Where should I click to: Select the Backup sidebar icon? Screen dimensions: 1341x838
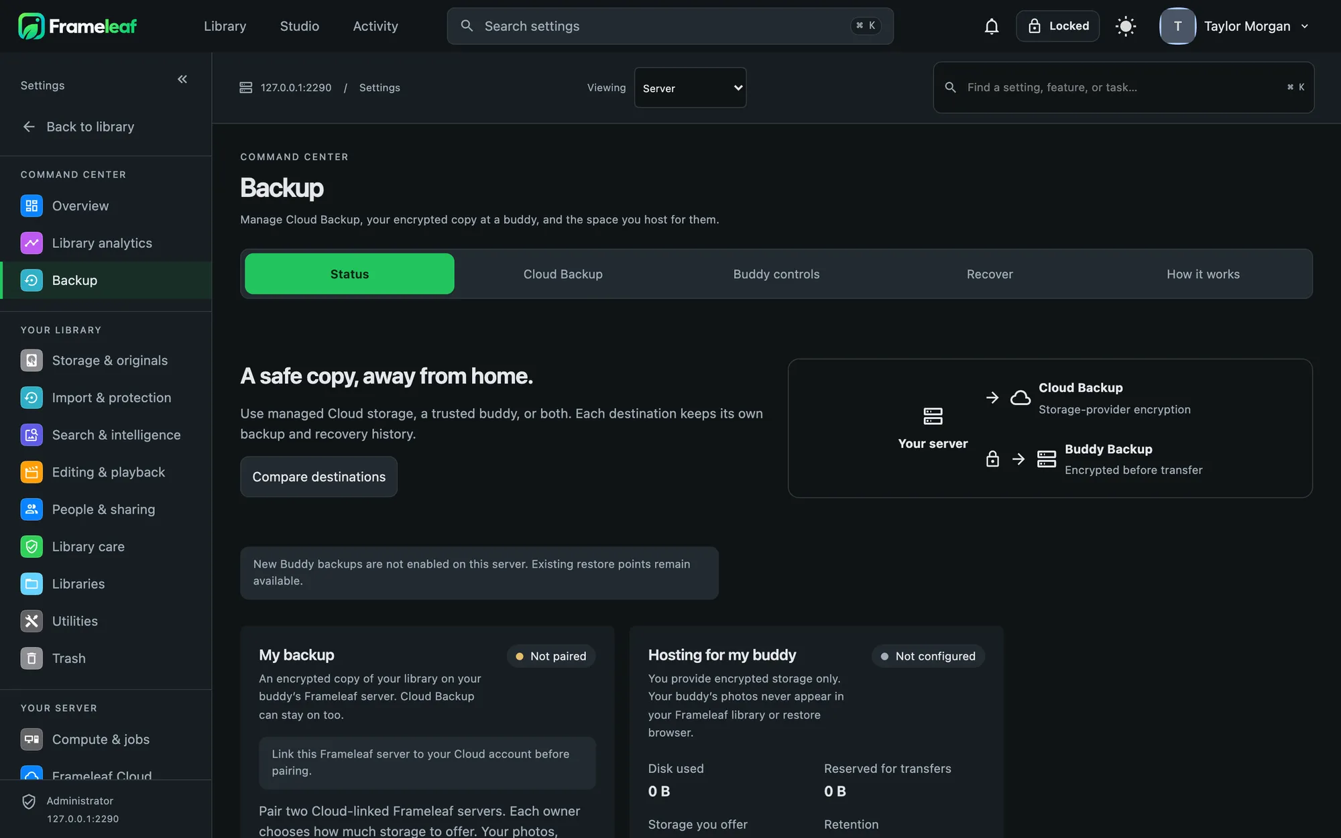[x=32, y=280]
